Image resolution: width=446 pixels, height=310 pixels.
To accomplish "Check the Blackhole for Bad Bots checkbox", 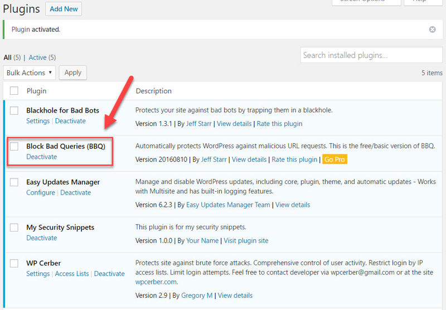I will tap(14, 110).
